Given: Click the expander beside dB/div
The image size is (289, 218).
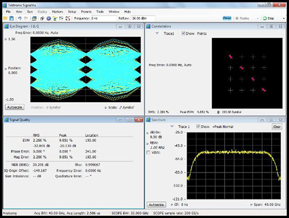Looking at the screenshot, I should (x=147, y=133).
